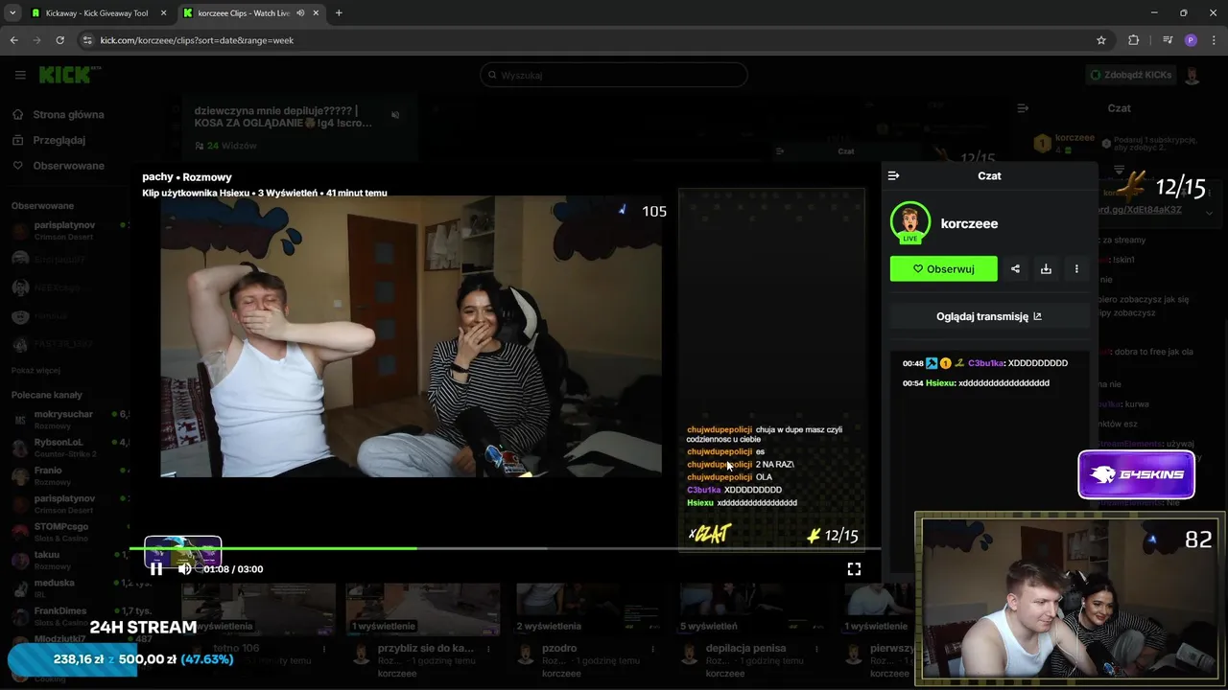
Task: Focus the kick.com URL address bar
Action: tap(595, 40)
